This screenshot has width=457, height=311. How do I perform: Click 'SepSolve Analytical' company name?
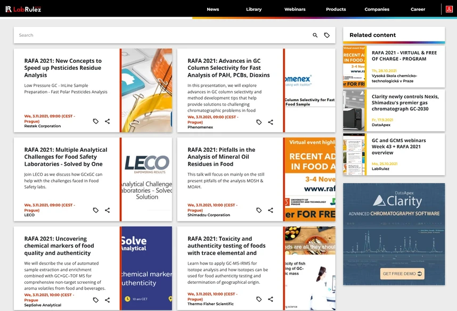(x=43, y=305)
